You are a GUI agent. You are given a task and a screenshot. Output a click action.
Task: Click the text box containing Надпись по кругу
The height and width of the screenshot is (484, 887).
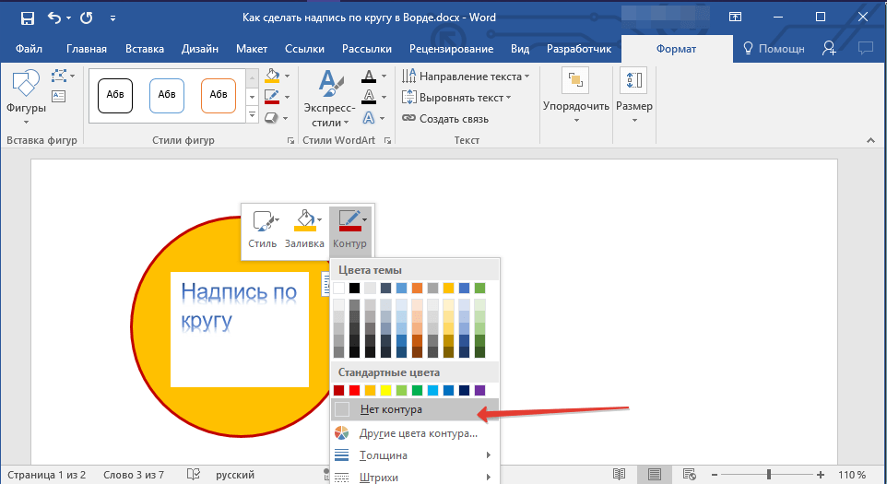(x=240, y=327)
